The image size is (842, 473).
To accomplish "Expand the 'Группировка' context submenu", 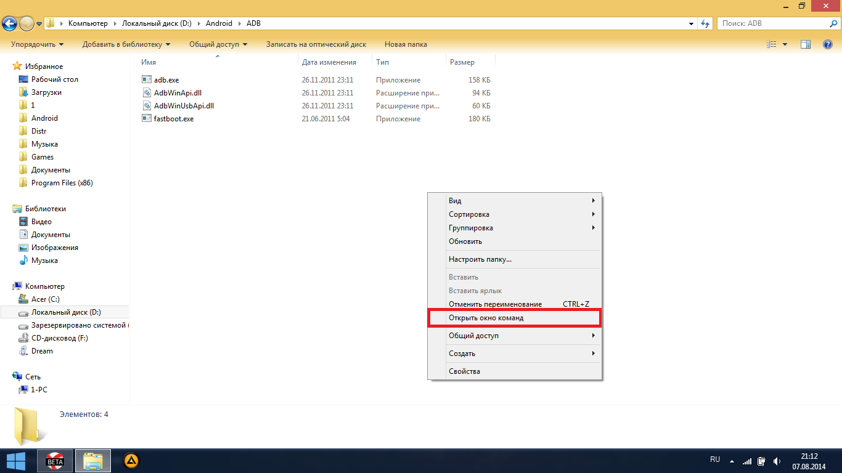I will tap(515, 228).
